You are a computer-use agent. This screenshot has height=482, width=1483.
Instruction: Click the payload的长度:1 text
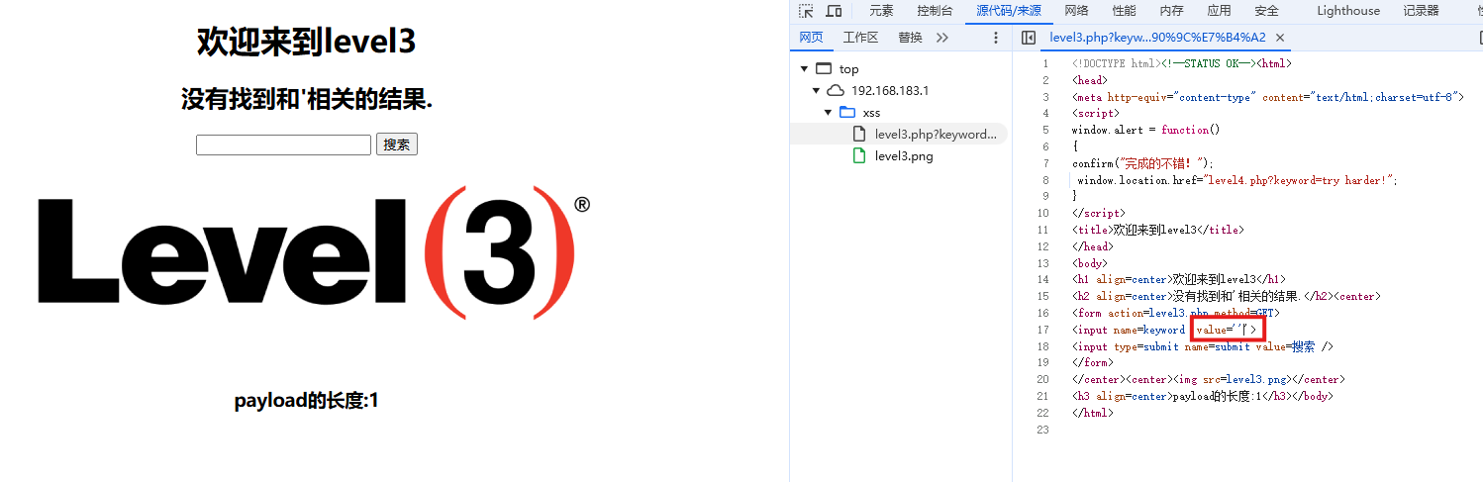pos(306,401)
